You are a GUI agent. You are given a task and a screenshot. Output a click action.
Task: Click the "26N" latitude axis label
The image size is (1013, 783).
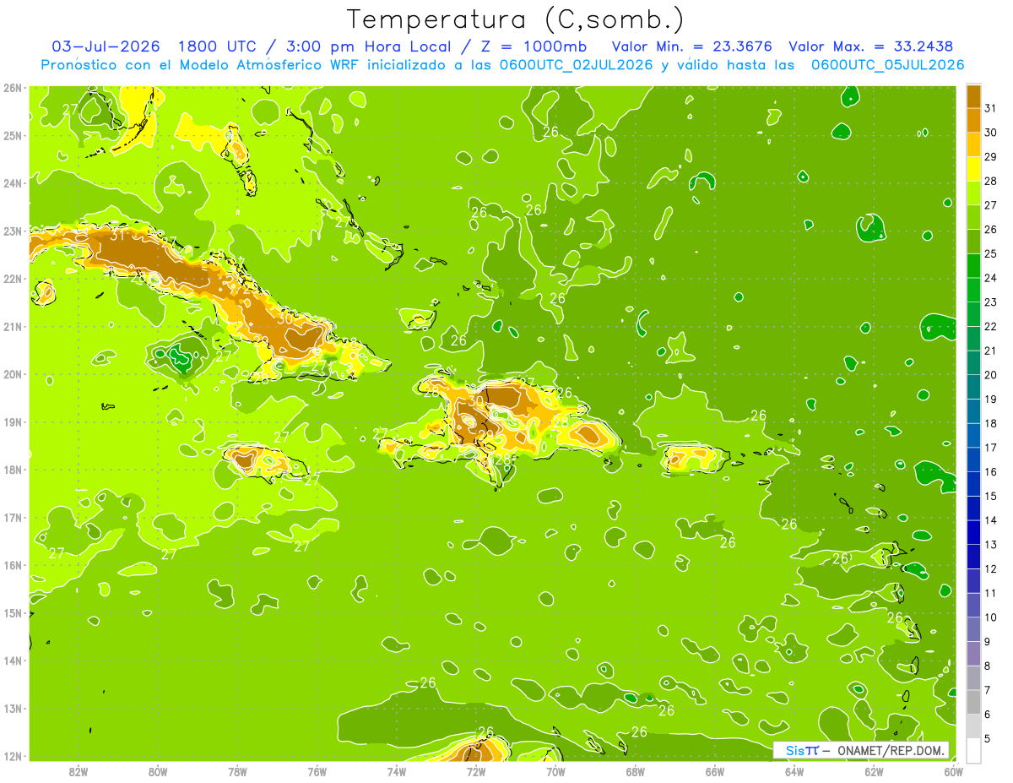13,87
